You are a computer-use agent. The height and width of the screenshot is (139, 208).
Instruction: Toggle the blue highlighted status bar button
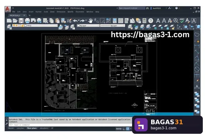128,129
